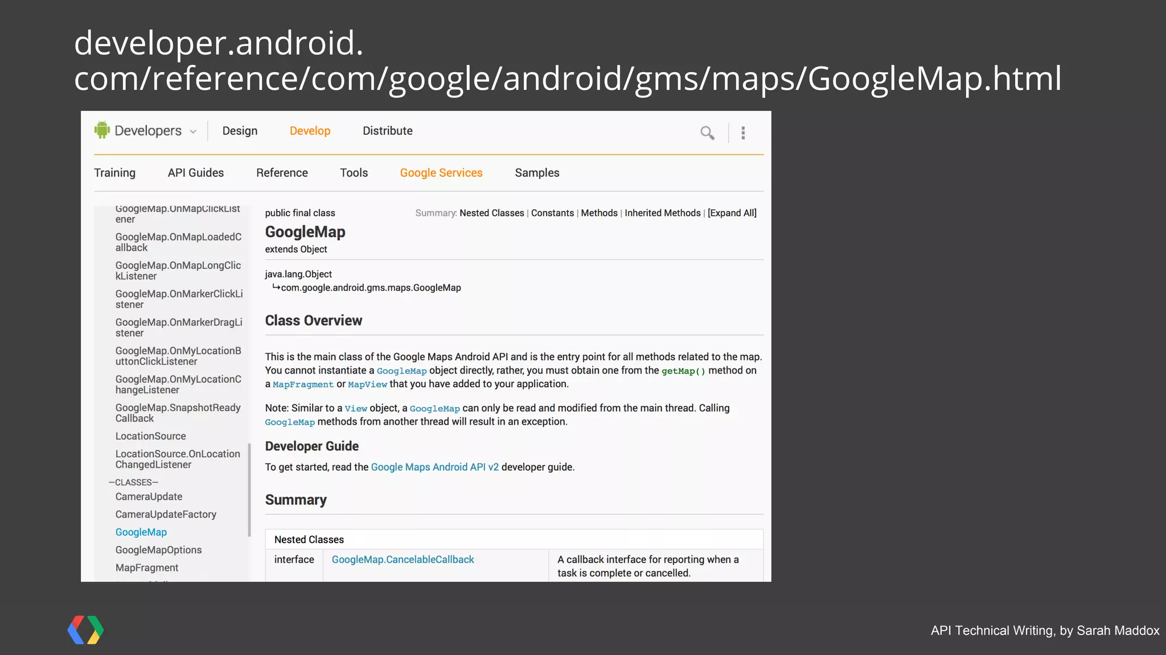The image size is (1166, 655).
Task: Jump to Inherited Methods summary link
Action: click(662, 213)
